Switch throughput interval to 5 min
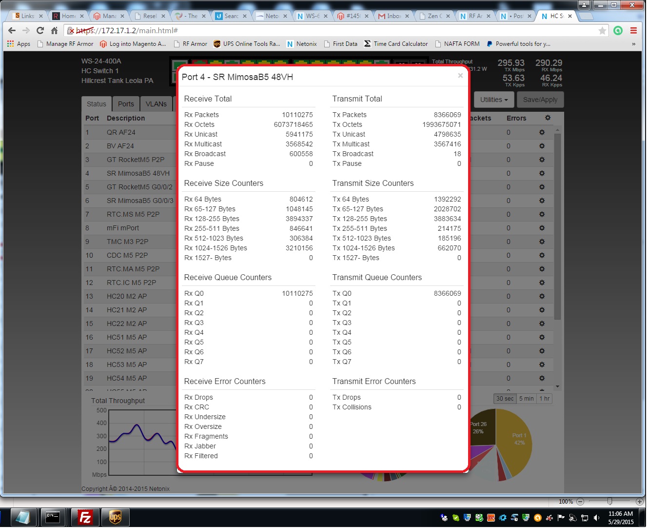Screen dimensions: 648x528 pyautogui.click(x=526, y=399)
